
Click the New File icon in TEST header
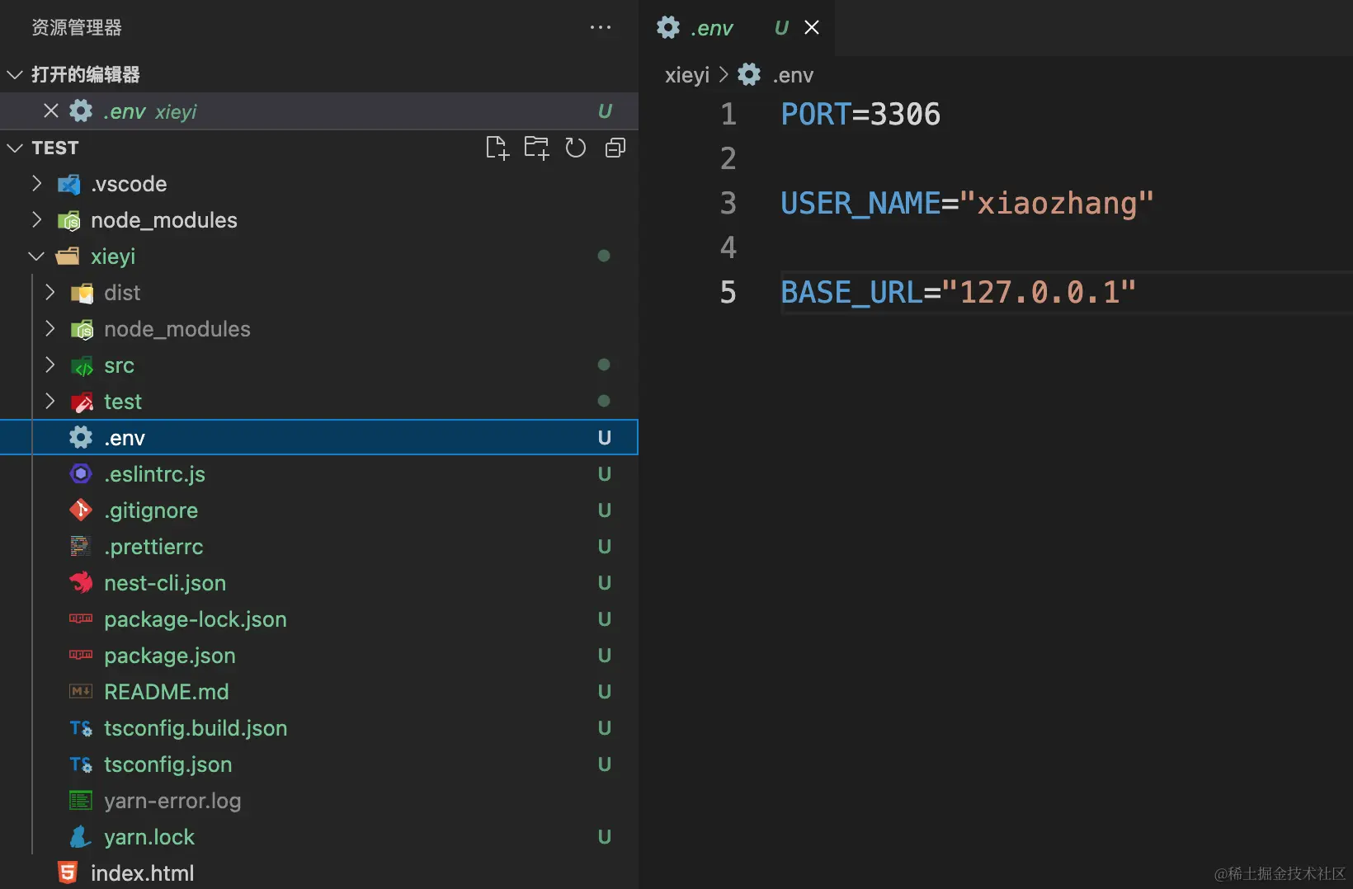tap(497, 148)
